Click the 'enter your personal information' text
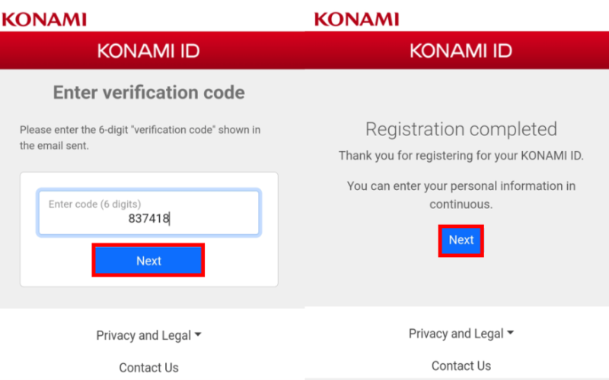 click(461, 195)
